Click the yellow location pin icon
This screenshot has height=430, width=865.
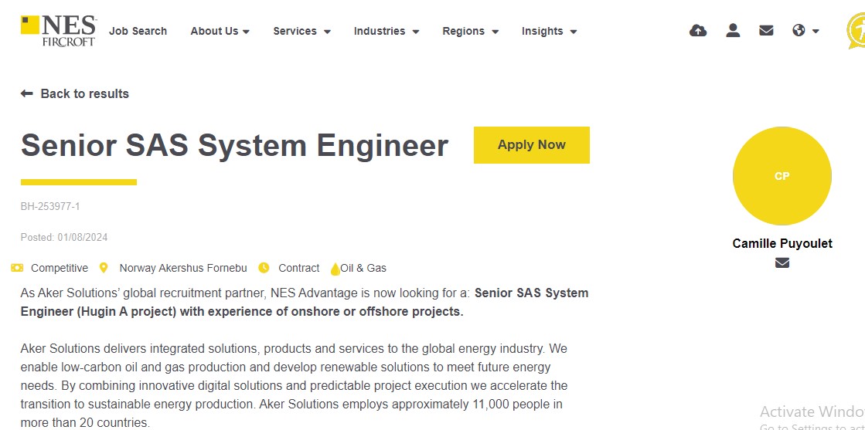coord(103,268)
